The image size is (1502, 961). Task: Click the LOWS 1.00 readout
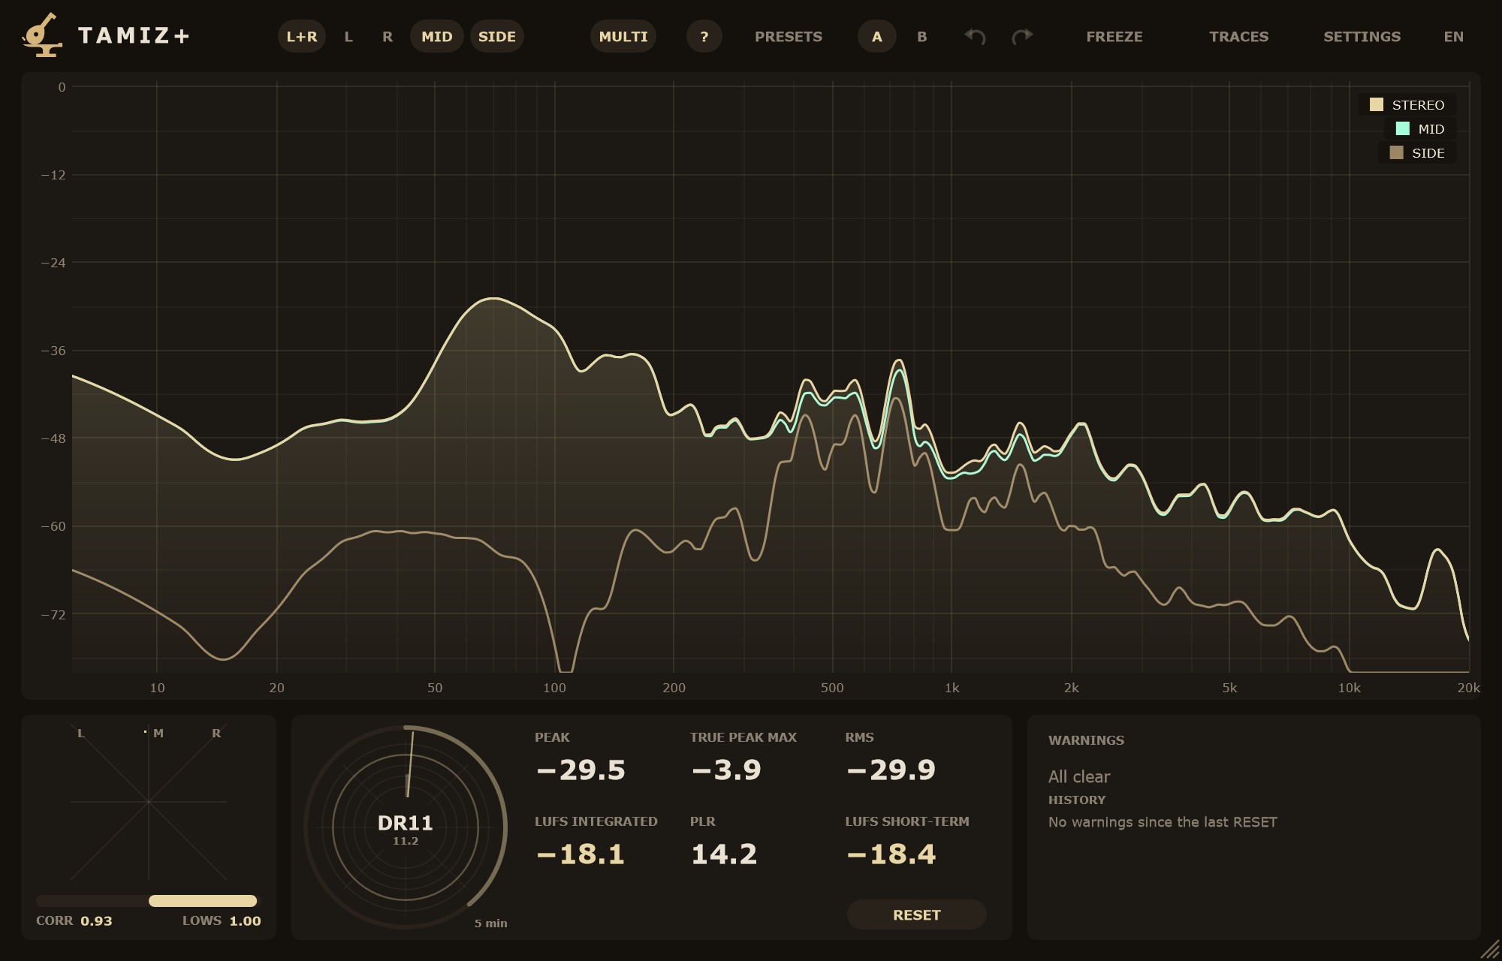222,921
